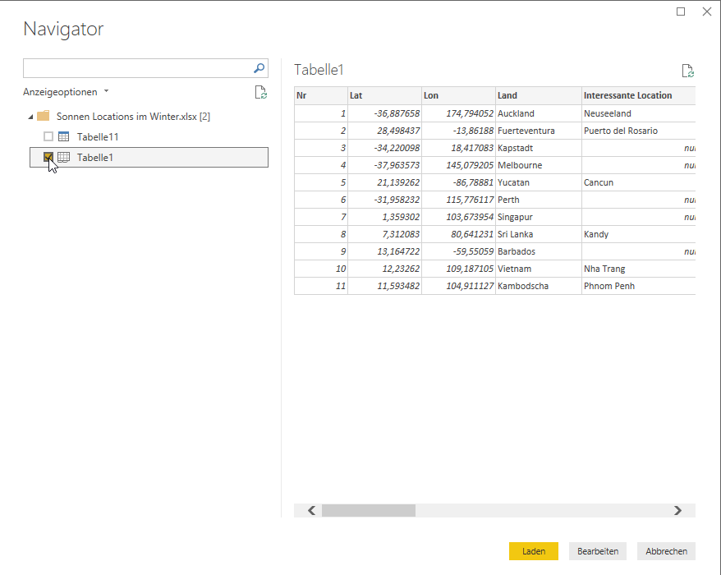721x575 pixels.
Task: Click the Nha Trang cell
Action: [x=638, y=269]
